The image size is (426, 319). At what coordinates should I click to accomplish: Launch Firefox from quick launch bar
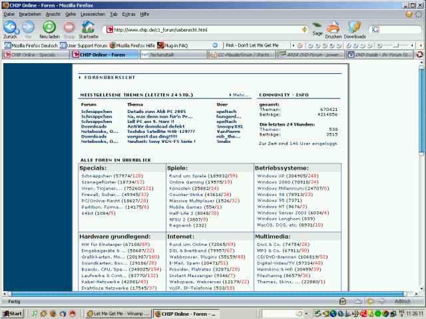[x=53, y=314]
